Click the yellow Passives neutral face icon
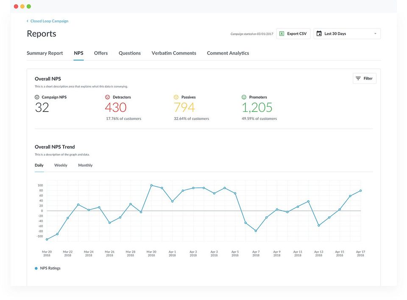407x300 pixels. coord(176,97)
